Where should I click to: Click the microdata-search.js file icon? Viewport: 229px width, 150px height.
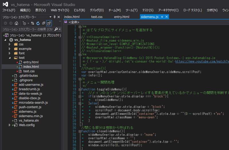click(16, 103)
